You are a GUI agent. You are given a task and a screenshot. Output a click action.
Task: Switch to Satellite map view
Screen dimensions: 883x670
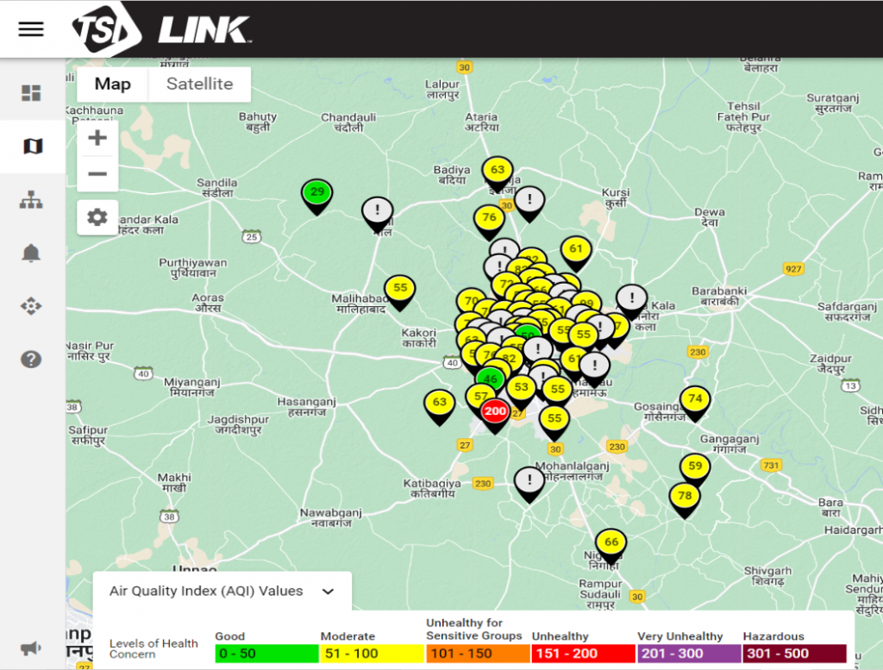[x=199, y=85]
